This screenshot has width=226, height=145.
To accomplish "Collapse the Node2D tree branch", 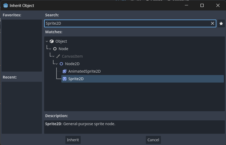I will 56,64.
